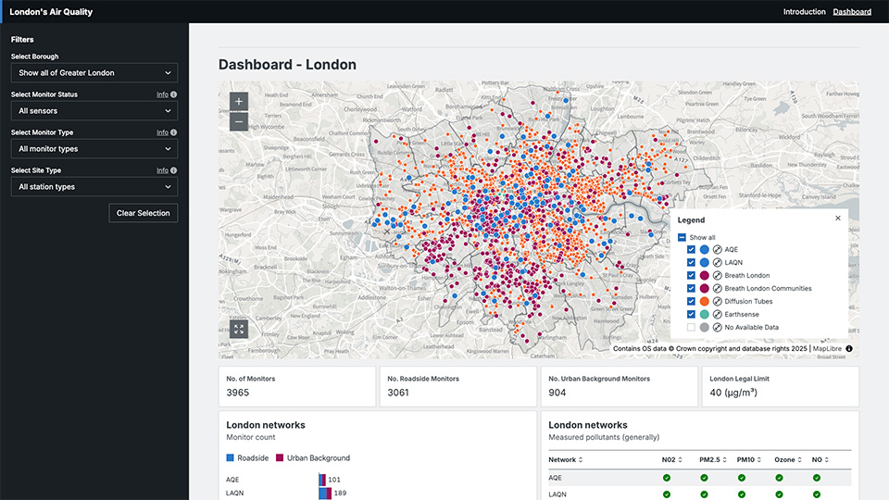Sort table by Ozone column
889x500 pixels.
pos(788,460)
